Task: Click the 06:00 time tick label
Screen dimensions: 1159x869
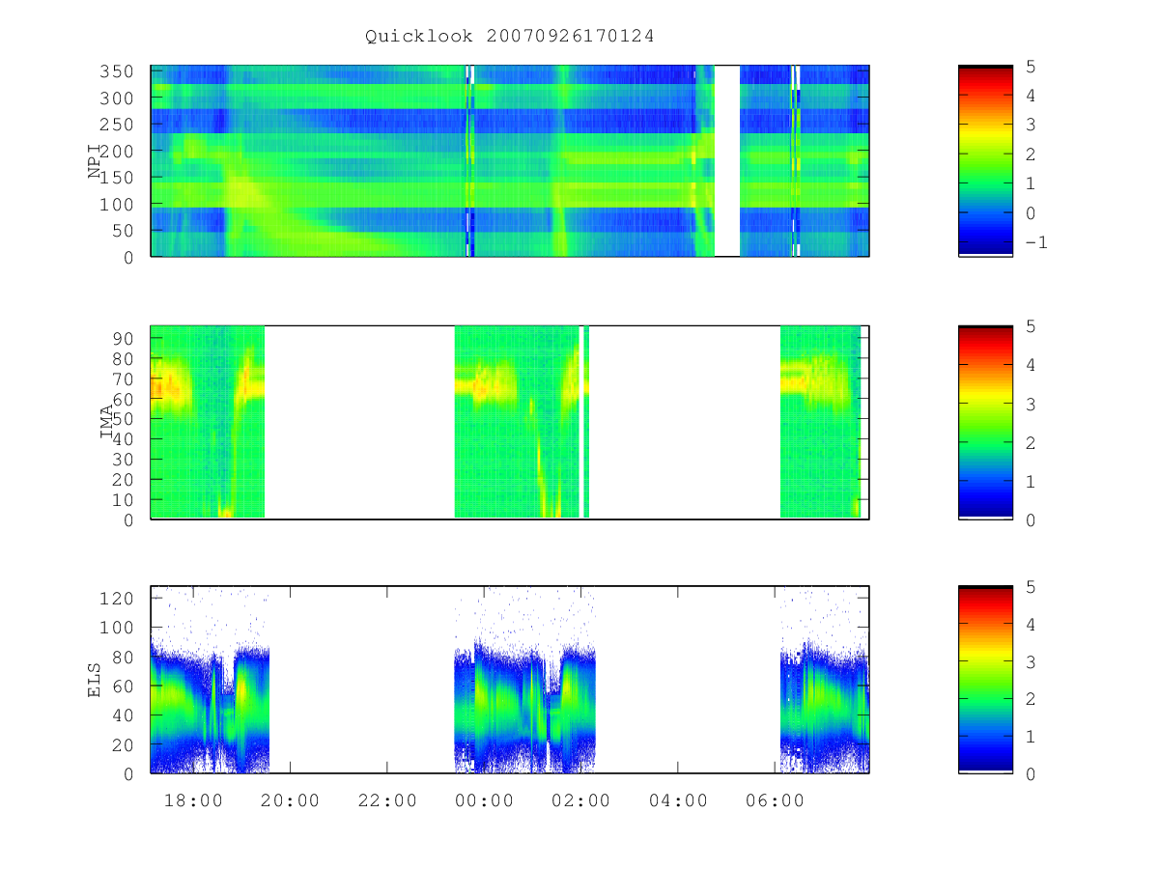Action: point(776,800)
